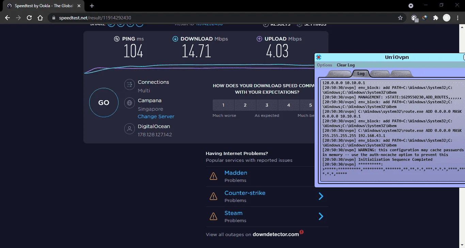
Task: Click the upload arrow icon
Action: (x=259, y=39)
